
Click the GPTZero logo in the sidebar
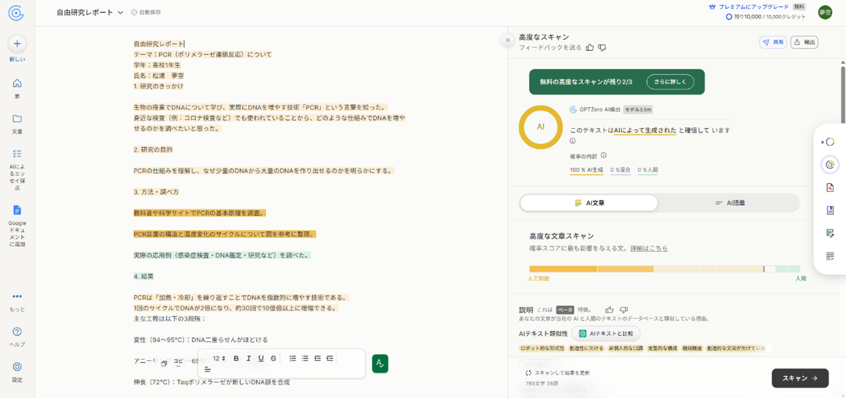pos(16,12)
